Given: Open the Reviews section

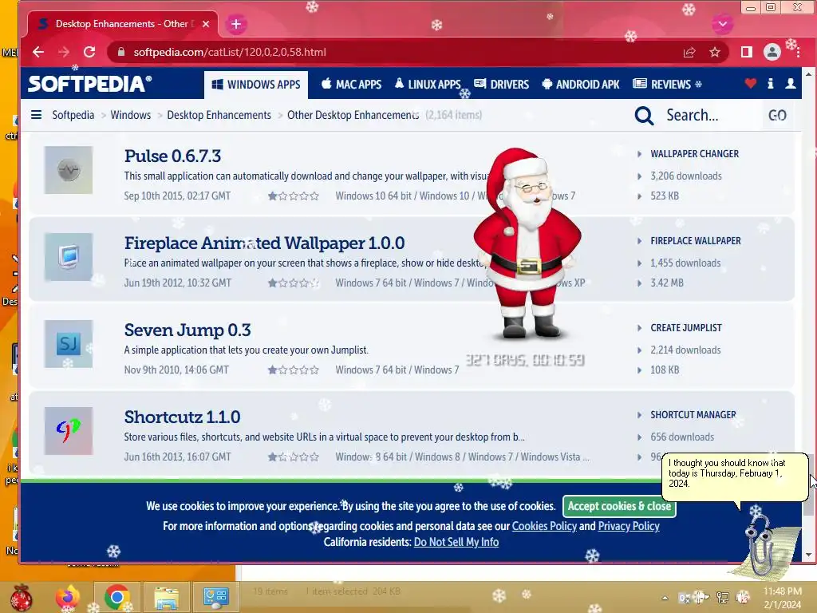Looking at the screenshot, I should 662,85.
